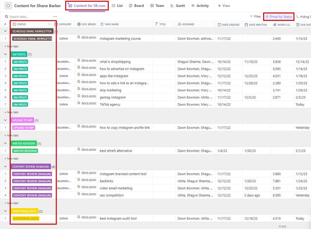Click the Date Created calendar column icon
The image size is (311, 229).
tap(219, 24)
